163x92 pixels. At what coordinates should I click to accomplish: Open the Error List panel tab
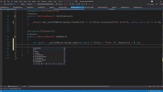[x=6, y=88]
